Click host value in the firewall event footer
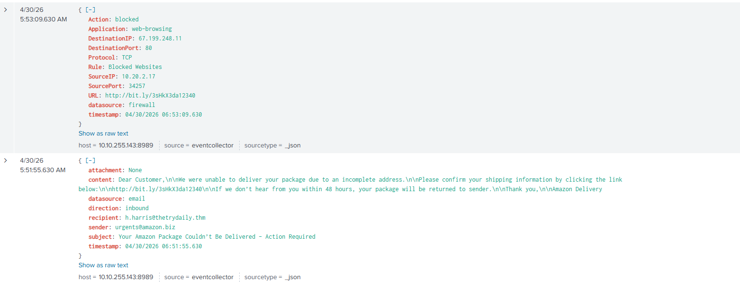740x282 pixels. tap(126, 145)
